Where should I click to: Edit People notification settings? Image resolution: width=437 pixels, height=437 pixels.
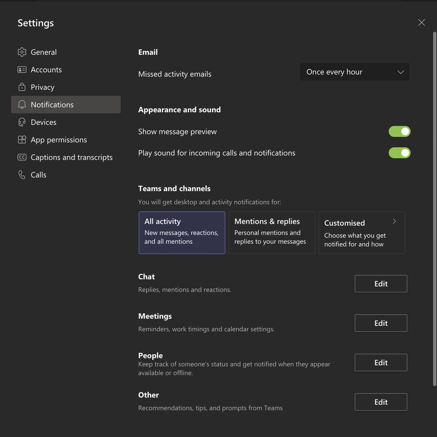click(x=381, y=363)
